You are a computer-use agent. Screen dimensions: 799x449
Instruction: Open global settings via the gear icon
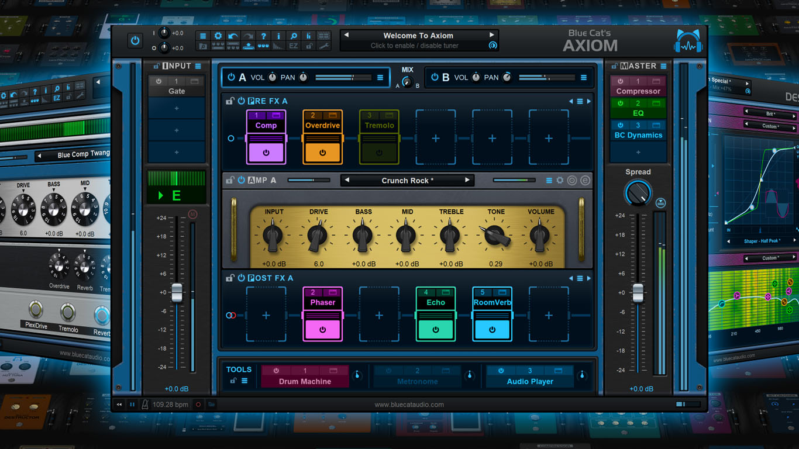point(218,36)
